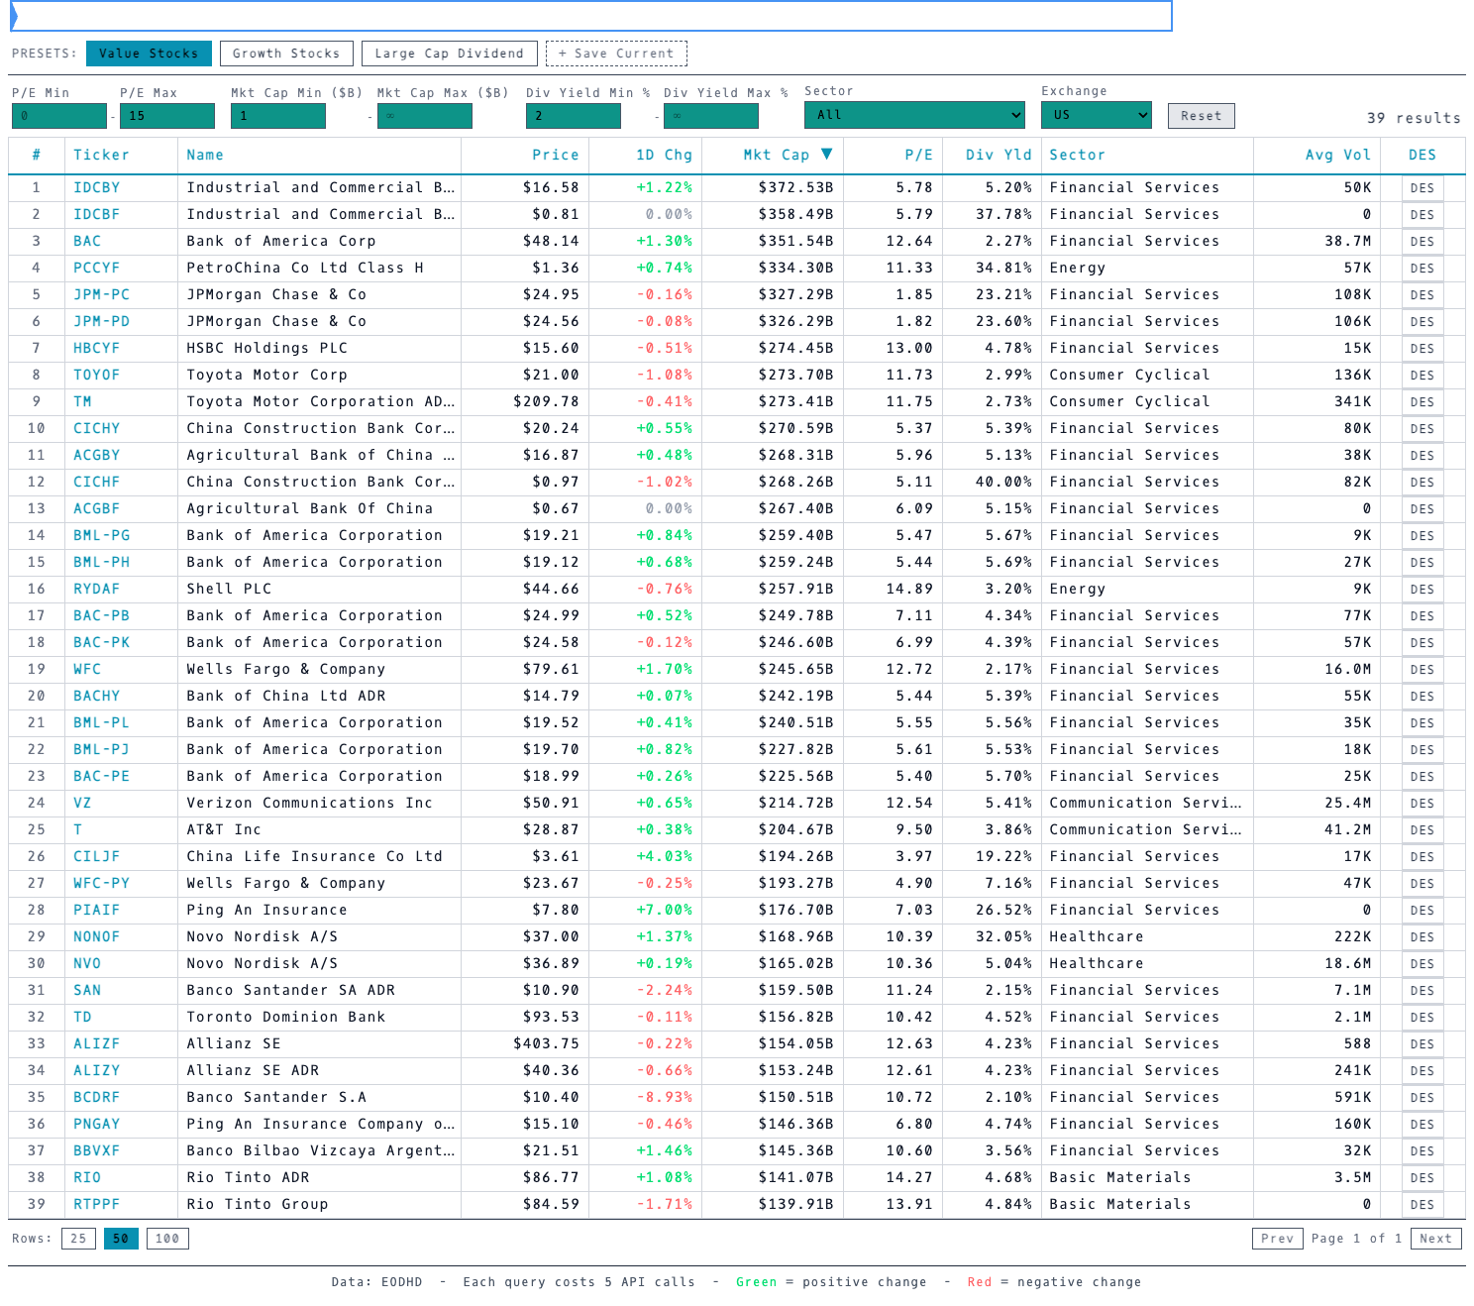This screenshot has width=1474, height=1306.
Task: Click the IDCBY ticker link
Action: click(x=95, y=187)
